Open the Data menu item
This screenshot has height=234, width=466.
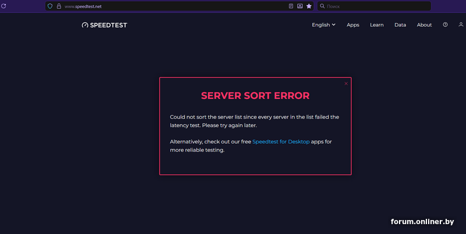400,25
